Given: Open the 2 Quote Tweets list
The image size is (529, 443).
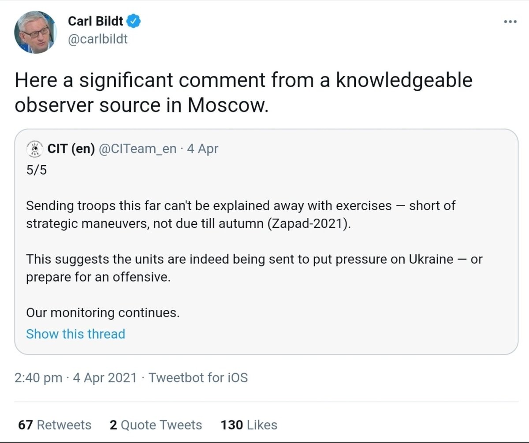Looking at the screenshot, I should [156, 425].
